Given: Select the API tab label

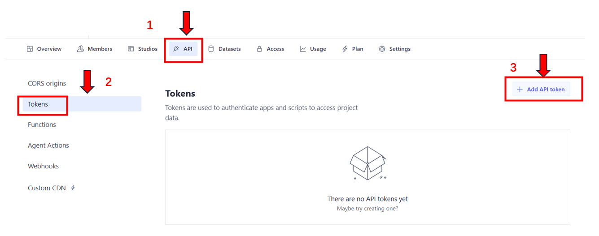Looking at the screenshot, I should point(188,49).
